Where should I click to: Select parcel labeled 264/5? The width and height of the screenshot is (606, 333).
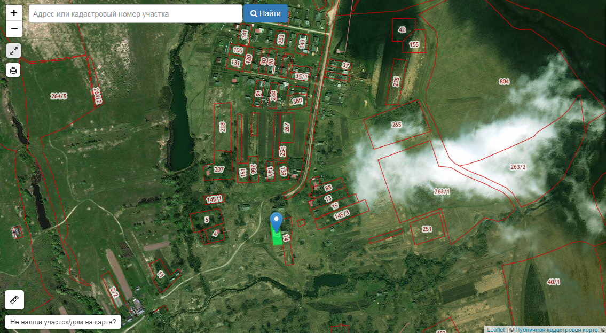[59, 96]
